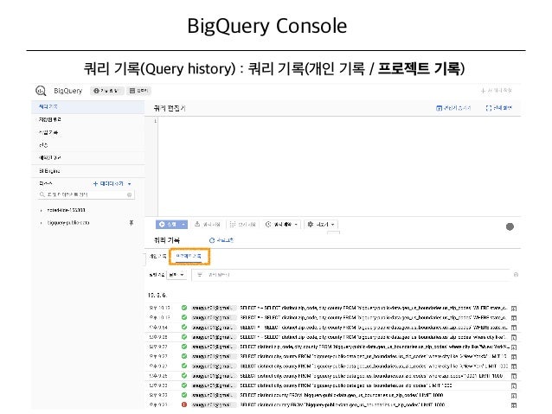Open query in editor icon for the failed red row
Viewport: 552px width, 414px height.
514,405
